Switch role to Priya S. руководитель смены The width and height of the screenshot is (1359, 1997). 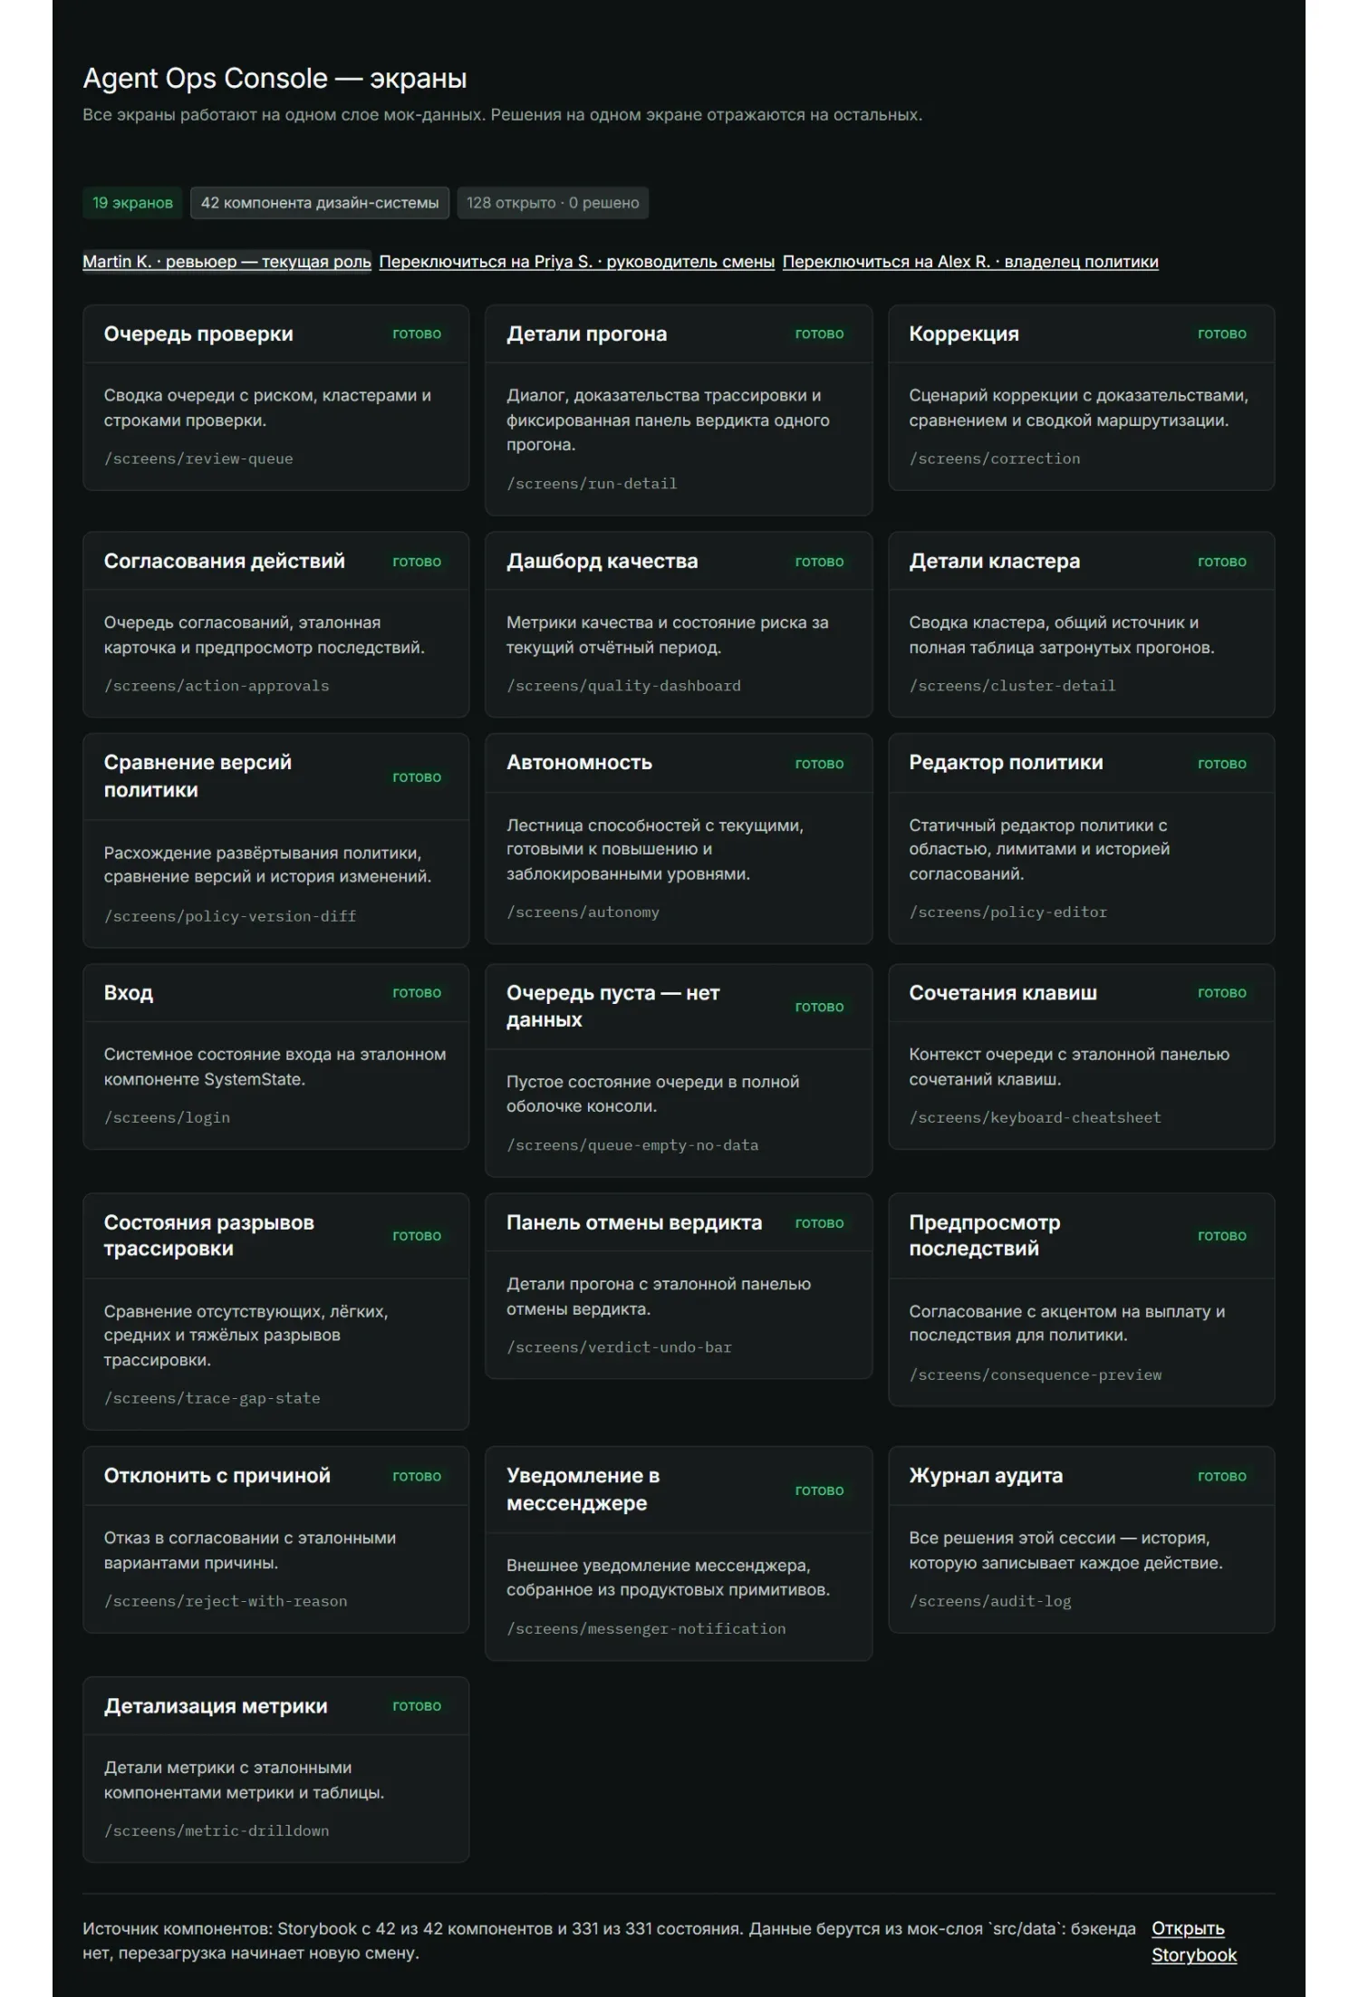coord(576,262)
